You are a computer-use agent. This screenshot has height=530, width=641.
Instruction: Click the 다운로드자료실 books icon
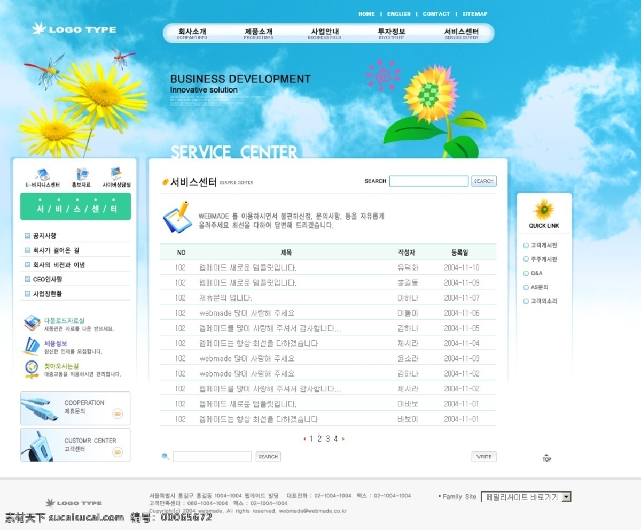(32, 323)
